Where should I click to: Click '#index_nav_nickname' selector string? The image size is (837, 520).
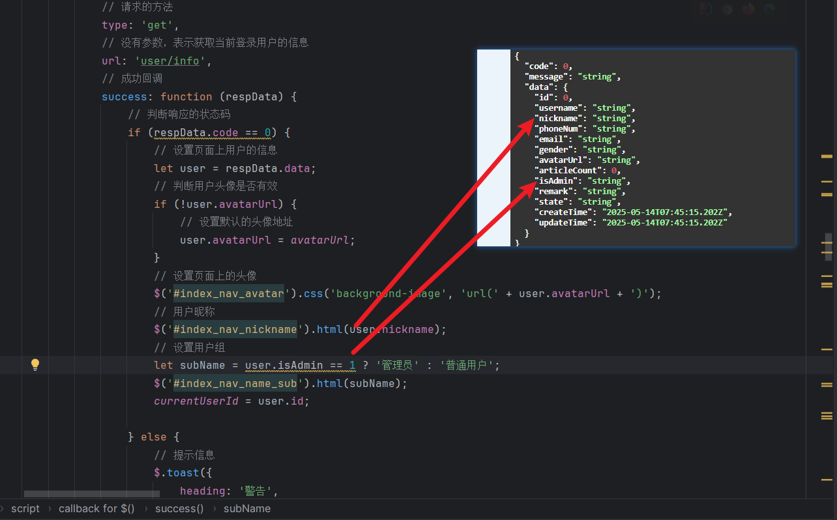(x=235, y=329)
